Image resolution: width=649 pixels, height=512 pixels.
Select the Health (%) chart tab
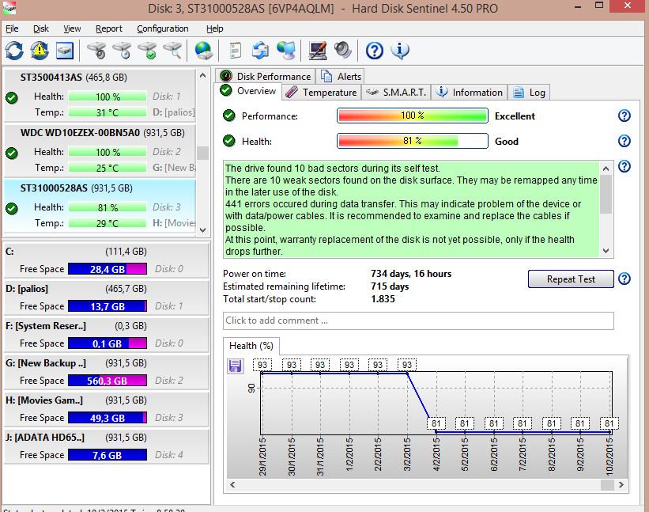point(251,346)
